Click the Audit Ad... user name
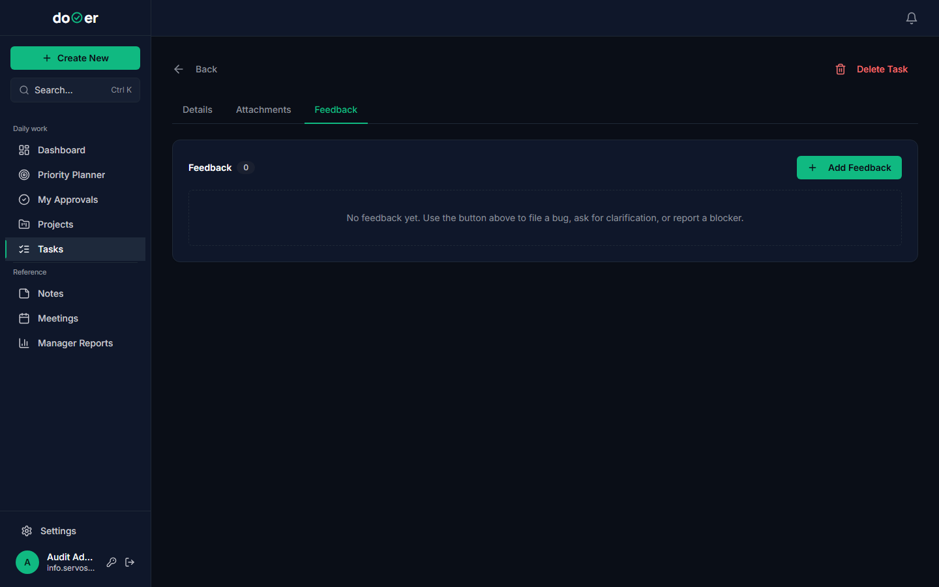 [x=70, y=557]
